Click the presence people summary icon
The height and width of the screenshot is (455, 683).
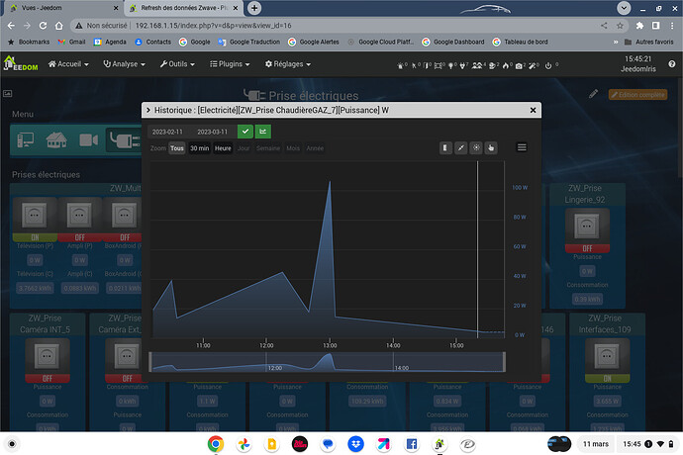(477, 65)
